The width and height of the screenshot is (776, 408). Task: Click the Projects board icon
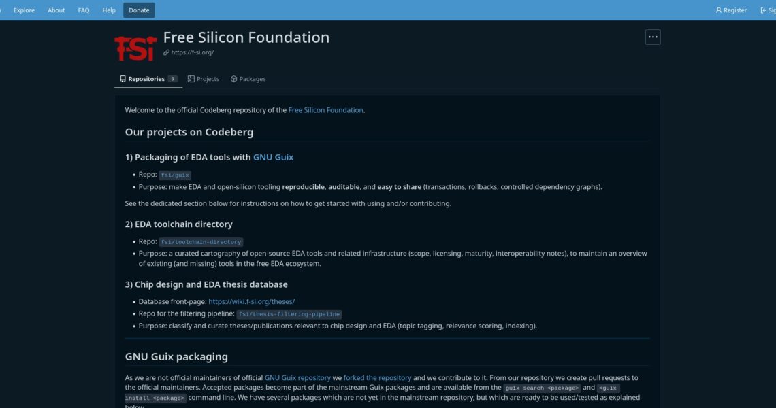[x=191, y=78]
